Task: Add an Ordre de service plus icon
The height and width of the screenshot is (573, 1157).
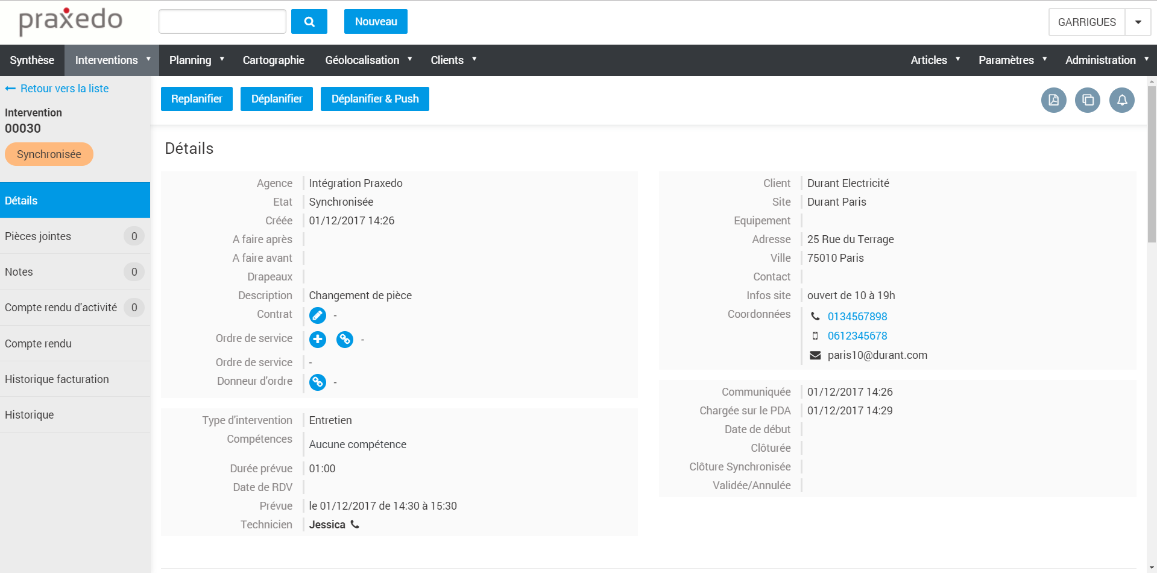Action: coord(318,340)
